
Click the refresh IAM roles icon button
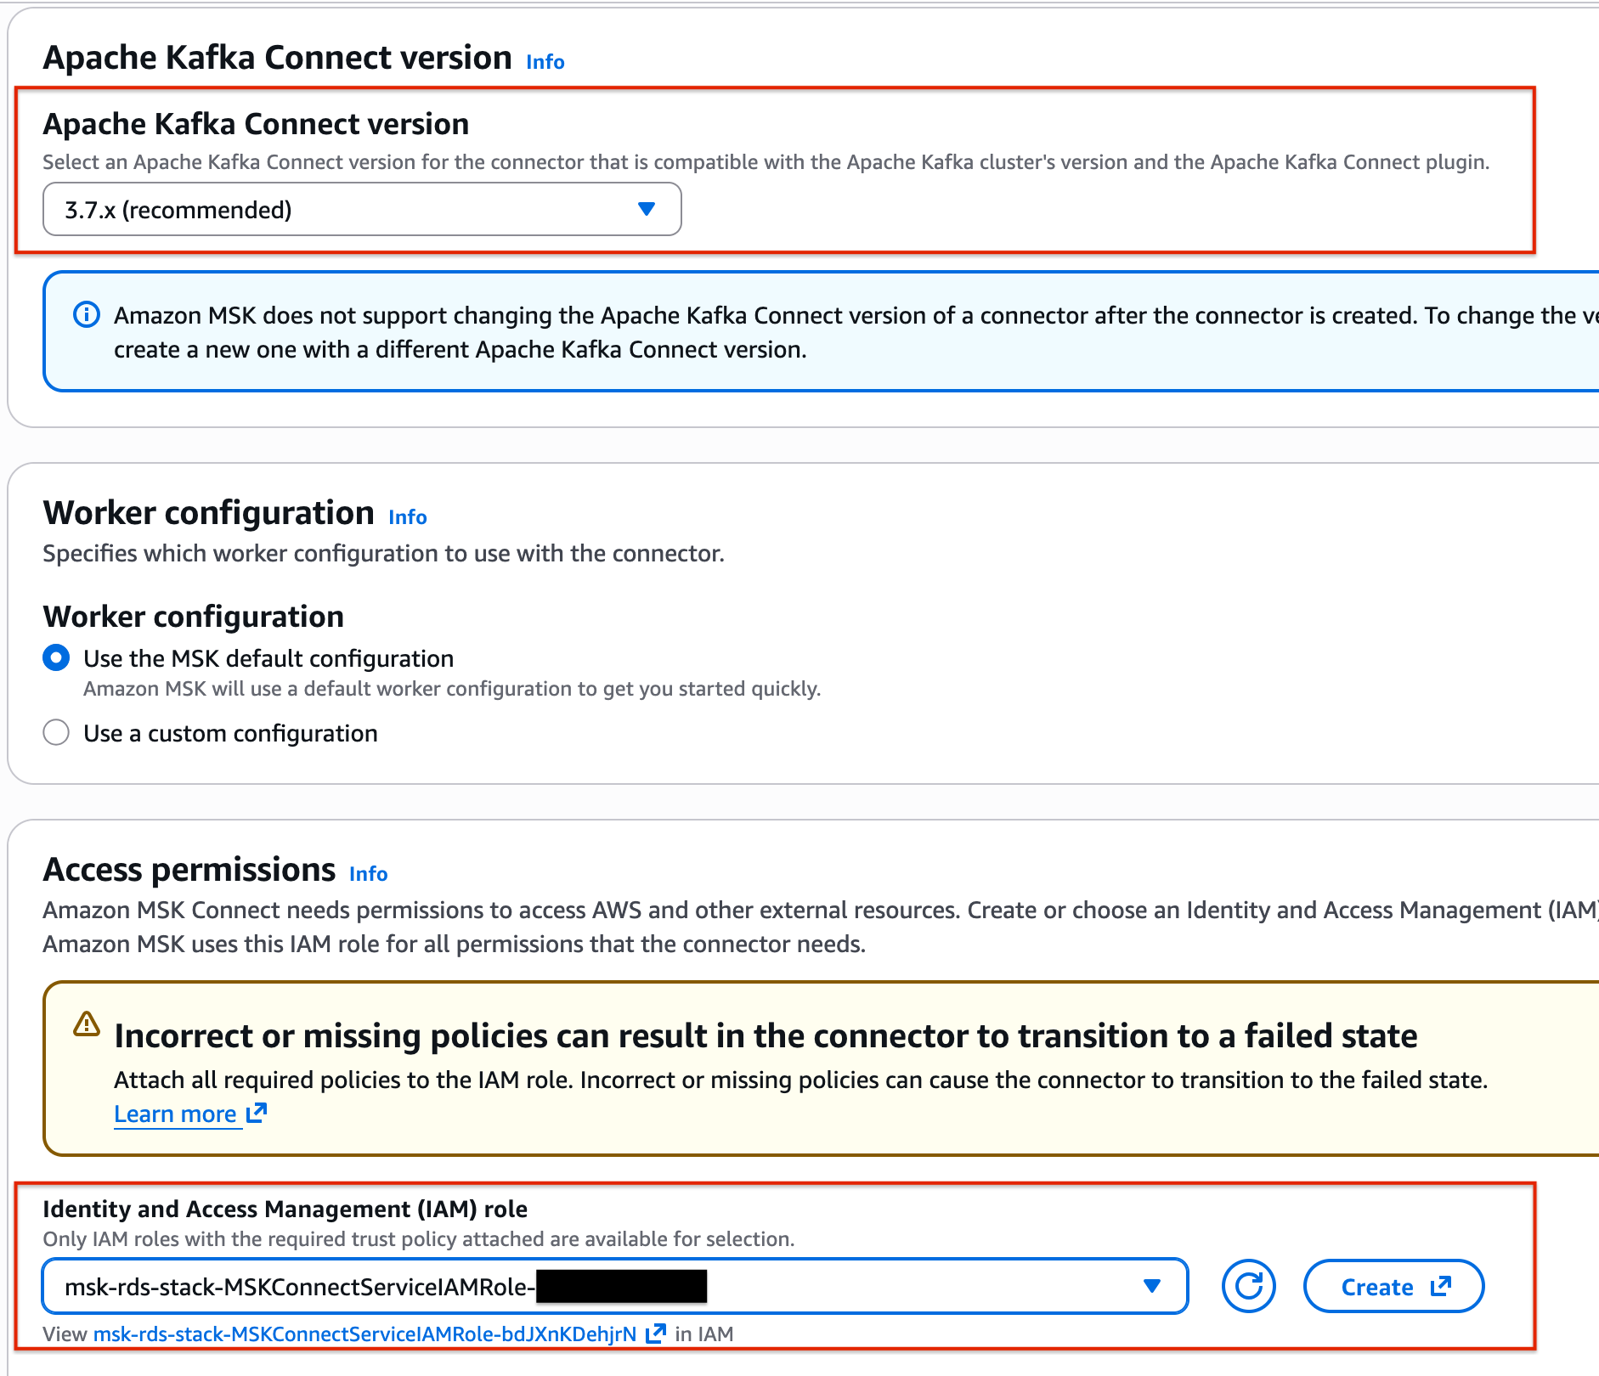(1248, 1286)
